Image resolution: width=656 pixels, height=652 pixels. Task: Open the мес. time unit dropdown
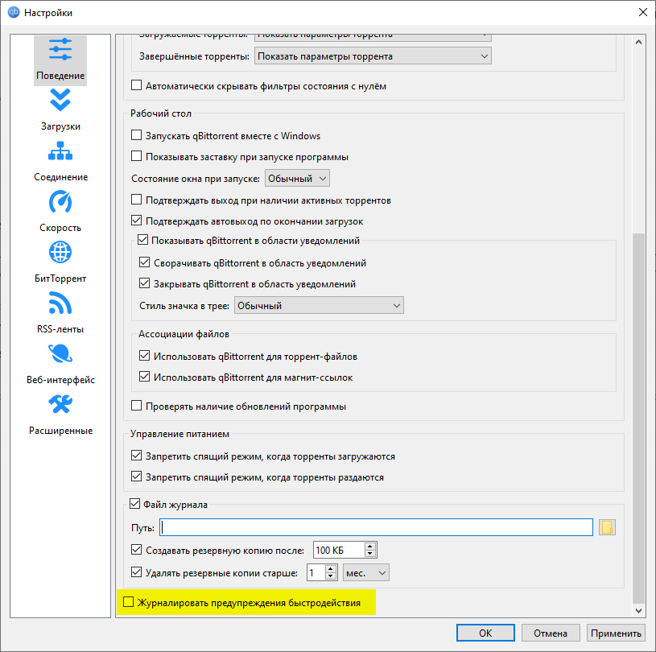coord(366,572)
